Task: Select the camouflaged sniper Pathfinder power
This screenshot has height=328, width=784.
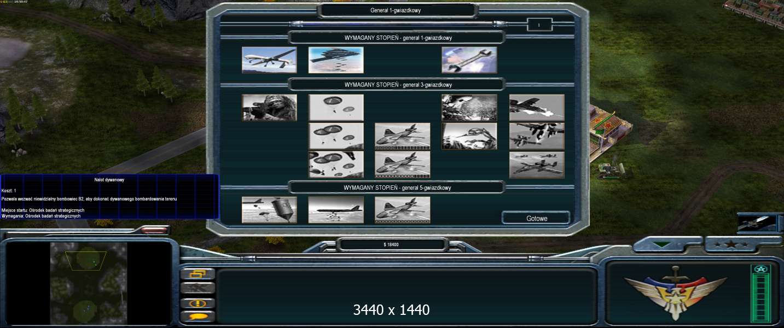Action: click(269, 108)
